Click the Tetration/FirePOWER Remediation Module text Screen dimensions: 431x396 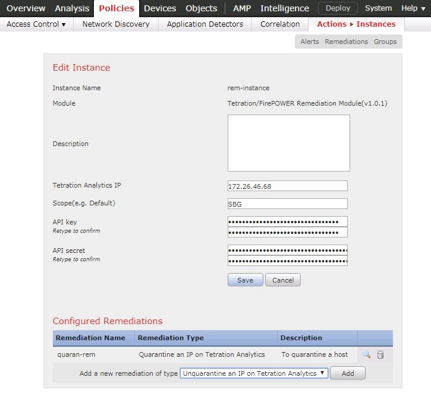tap(307, 103)
